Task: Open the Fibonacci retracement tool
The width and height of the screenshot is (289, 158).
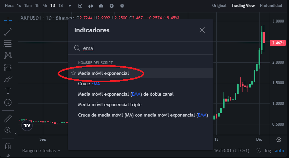Action: [8, 44]
